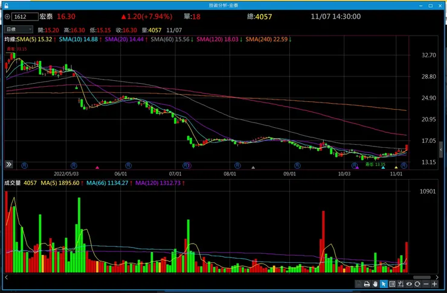Click the high price 高:16.30 in info row
This screenshot has width=447, height=293.
pyautogui.click(x=74, y=30)
